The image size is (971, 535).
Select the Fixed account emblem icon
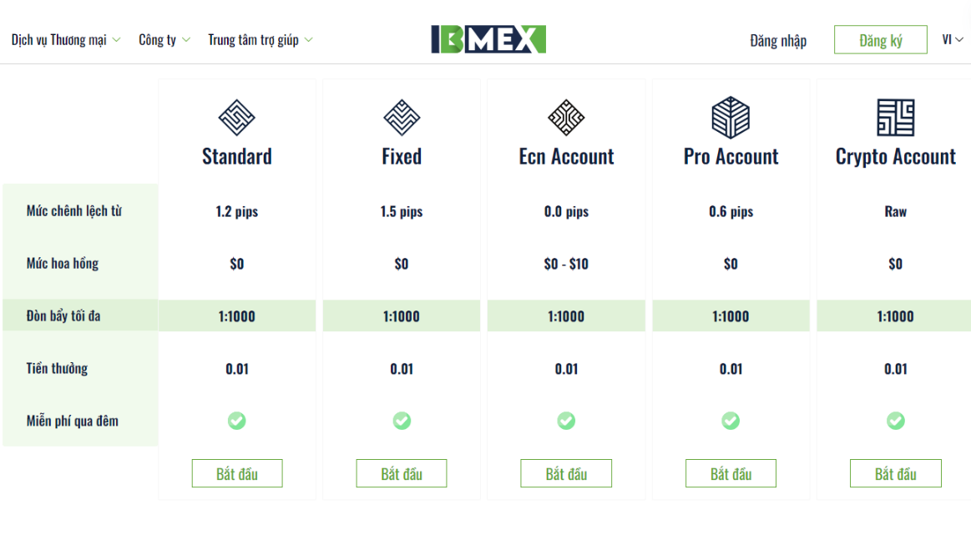(x=402, y=115)
